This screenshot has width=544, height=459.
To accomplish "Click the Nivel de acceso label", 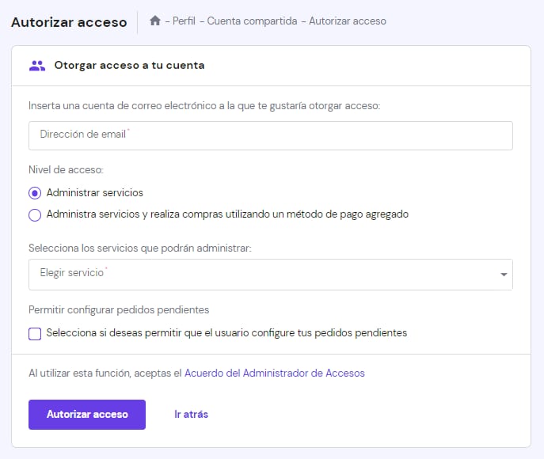I will (66, 169).
